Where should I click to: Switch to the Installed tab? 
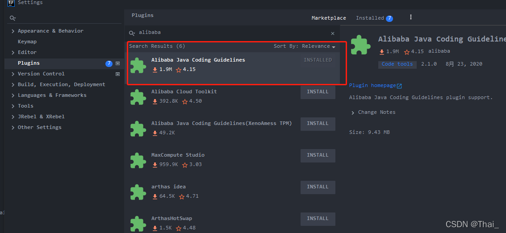pos(370,18)
